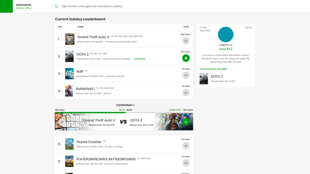Click the 57 Votes count for PUBG
Image resolution: width=310 pixels, height=174 pixels.
(x=186, y=157)
